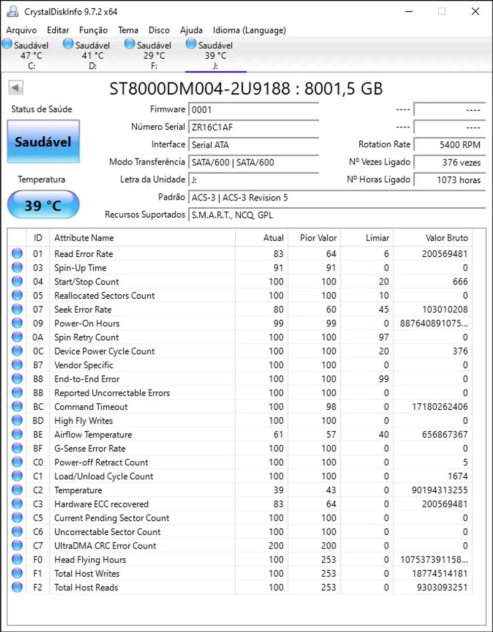Click status orb for Reallocated Sectors Count

17,295
